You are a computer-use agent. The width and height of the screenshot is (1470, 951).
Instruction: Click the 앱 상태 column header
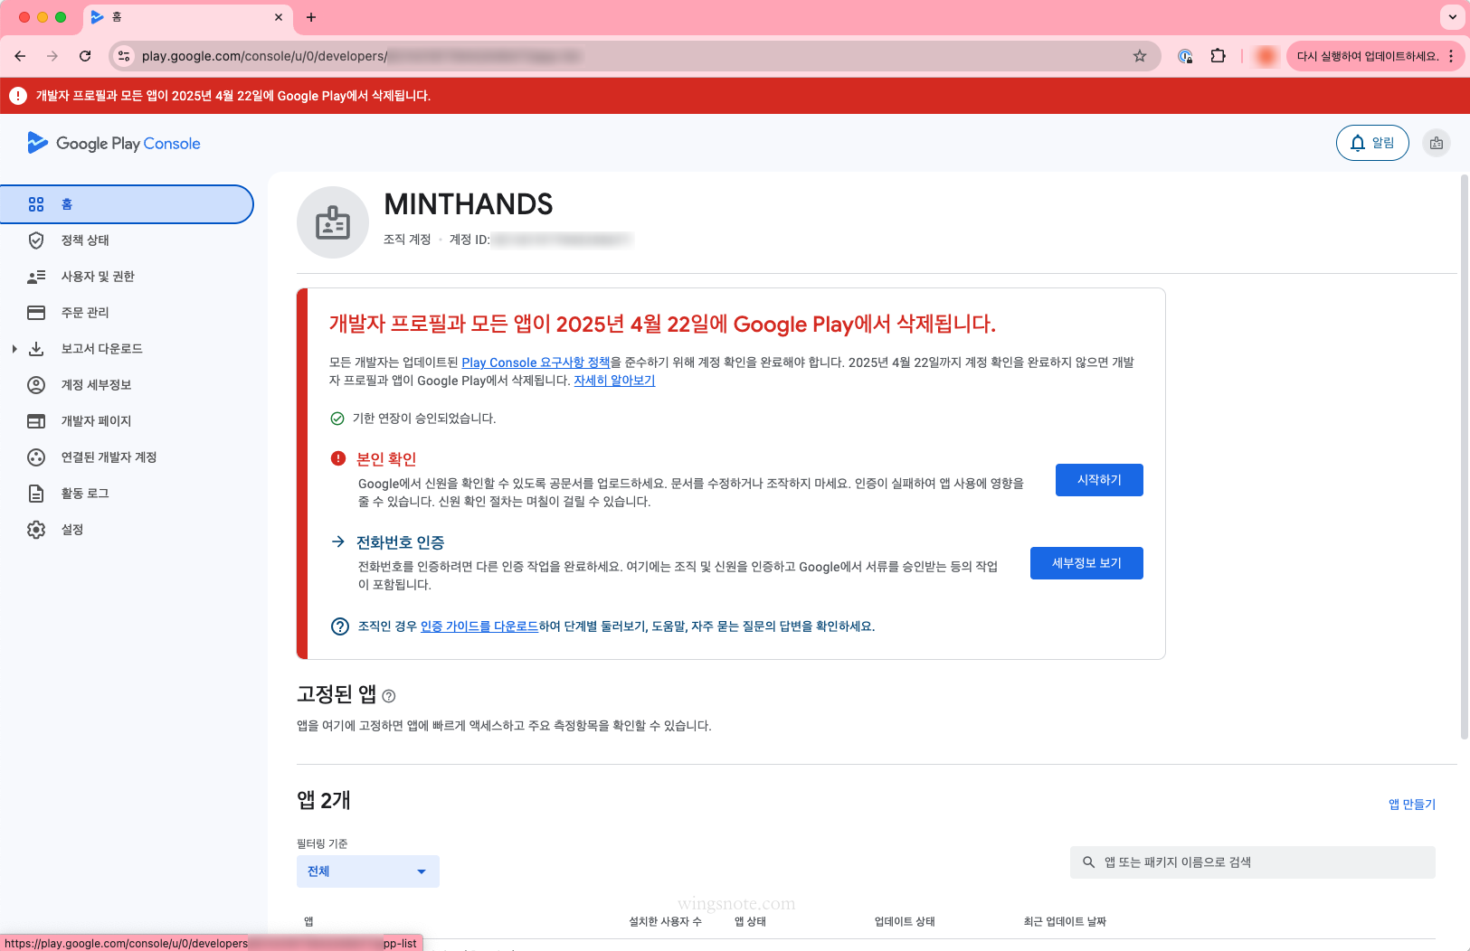(x=751, y=922)
